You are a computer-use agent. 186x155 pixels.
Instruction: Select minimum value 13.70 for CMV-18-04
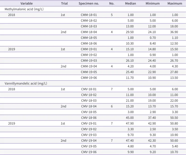[x=152, y=106]
